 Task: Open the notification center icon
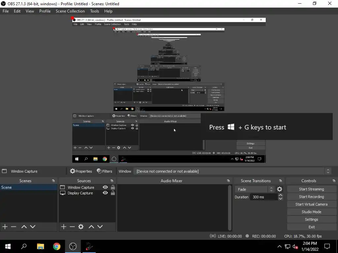click(327, 246)
